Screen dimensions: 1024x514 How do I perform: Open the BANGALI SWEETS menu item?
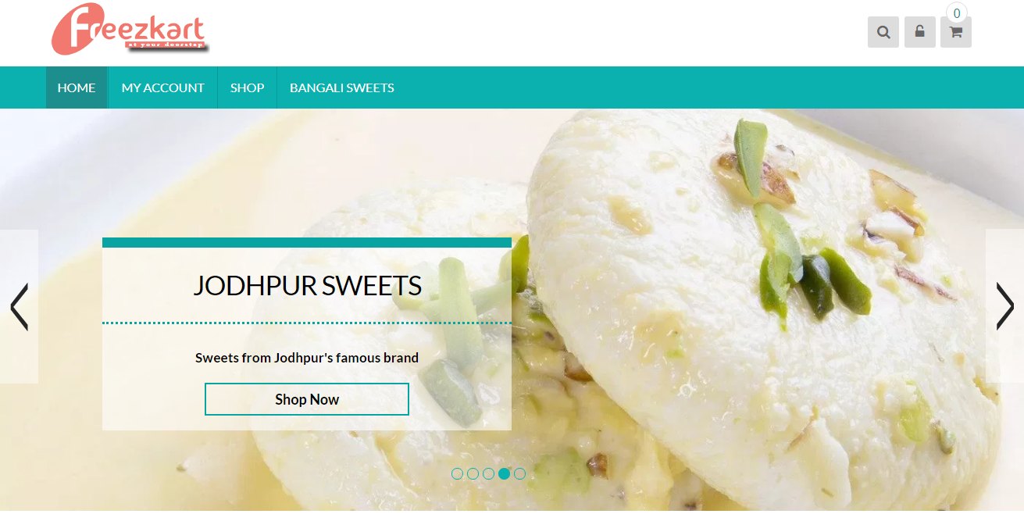pos(341,87)
